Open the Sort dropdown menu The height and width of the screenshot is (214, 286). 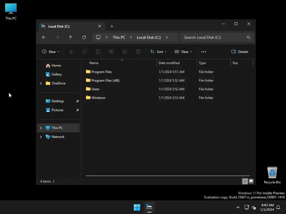tap(158, 52)
